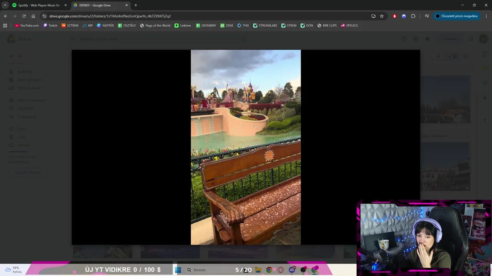Open the ZENE bookmark

[227, 25]
